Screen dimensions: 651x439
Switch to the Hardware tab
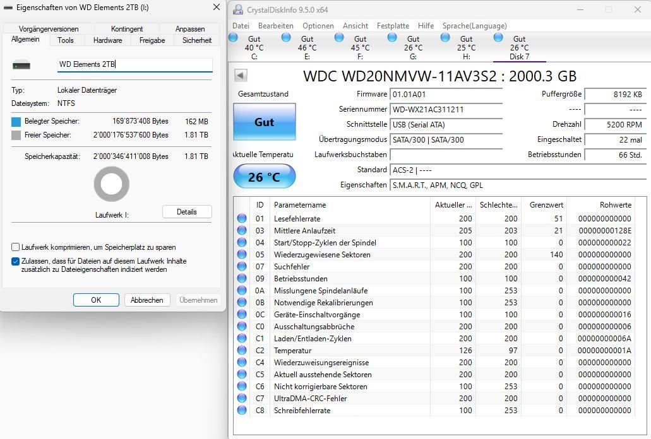pyautogui.click(x=107, y=40)
